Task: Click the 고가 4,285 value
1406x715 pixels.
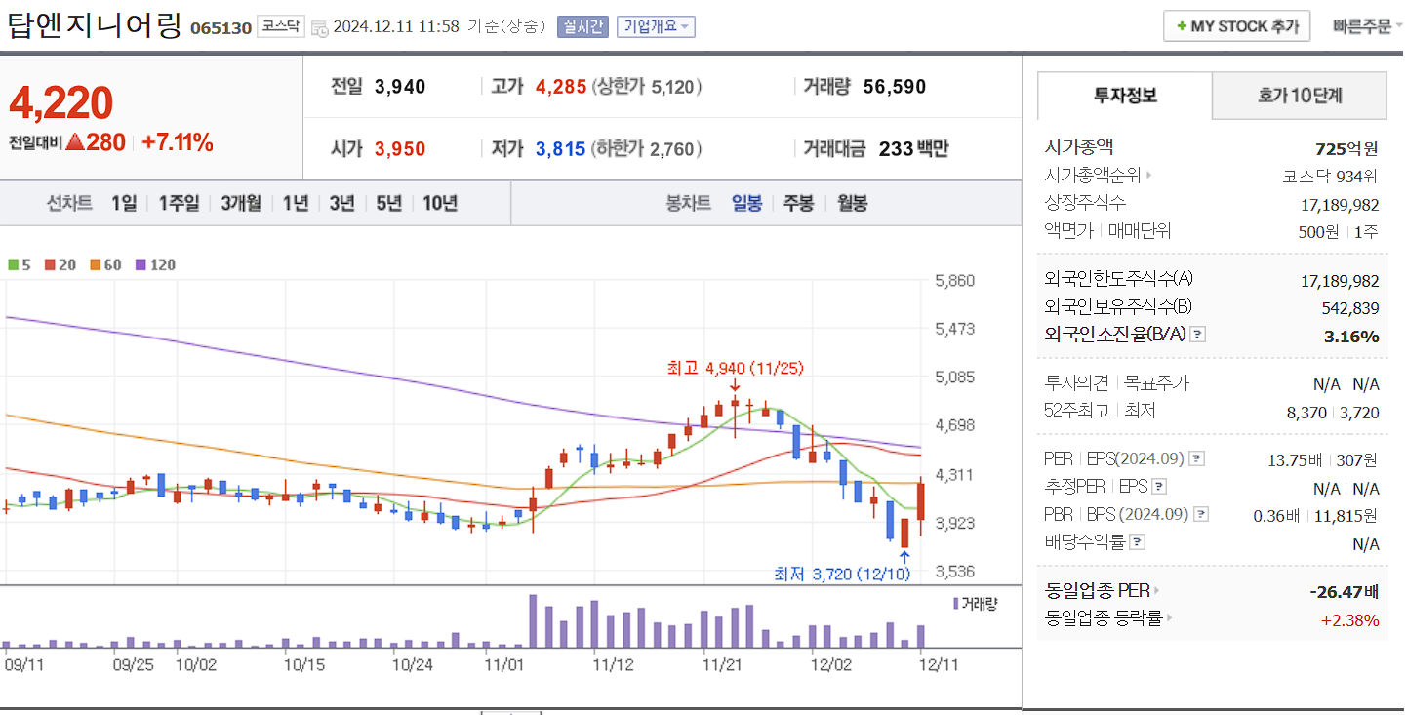Action: coord(561,87)
